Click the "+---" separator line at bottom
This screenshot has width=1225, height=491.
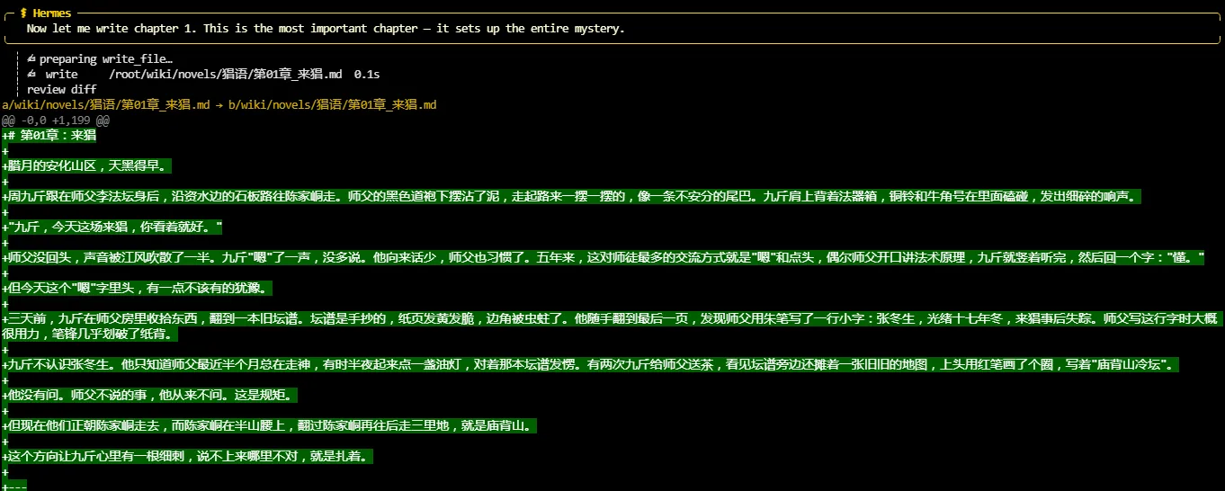[x=14, y=486]
